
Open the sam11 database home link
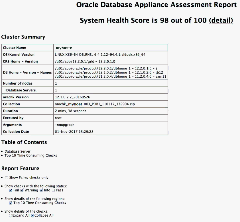161,76
